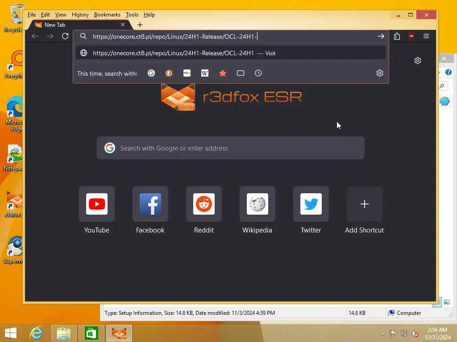The image size is (457, 342).
Task: Search this time with eBay icon
Action: (x=187, y=73)
